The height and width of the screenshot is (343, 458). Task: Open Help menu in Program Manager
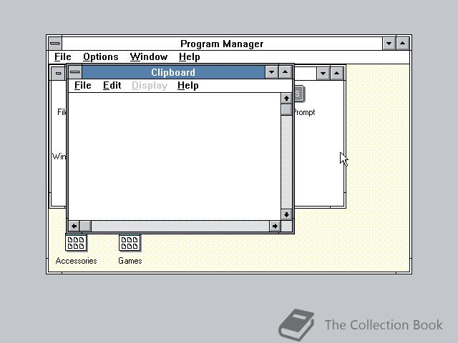[x=189, y=57]
